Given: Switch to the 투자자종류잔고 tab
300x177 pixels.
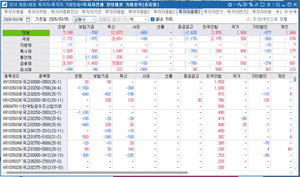Looking at the screenshot, I should tap(64, 12).
